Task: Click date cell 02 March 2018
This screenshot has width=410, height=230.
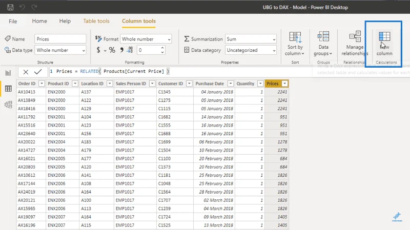Action: coord(214,200)
